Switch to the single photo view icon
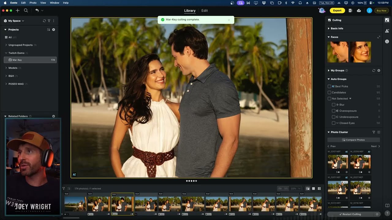The width and height of the screenshot is (392, 220). click(x=313, y=189)
